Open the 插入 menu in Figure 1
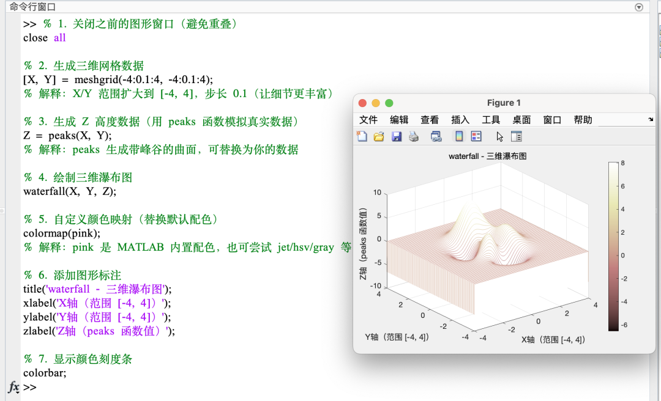Viewport: 661px width, 401px height. coord(460,120)
